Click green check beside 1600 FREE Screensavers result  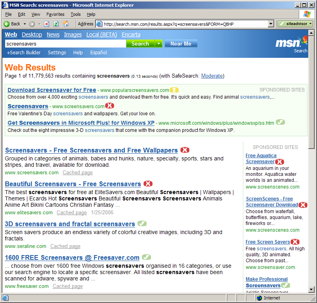tap(146, 257)
